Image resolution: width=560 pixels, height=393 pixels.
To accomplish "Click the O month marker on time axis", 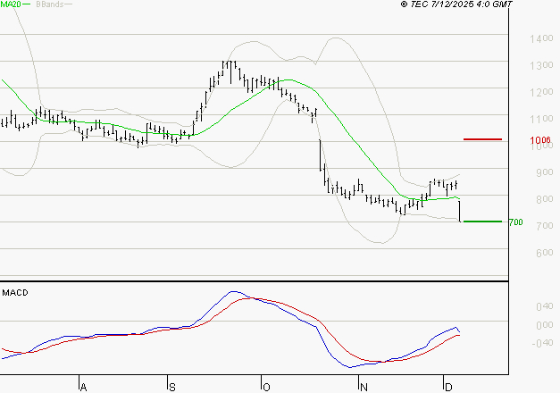I will [266, 388].
